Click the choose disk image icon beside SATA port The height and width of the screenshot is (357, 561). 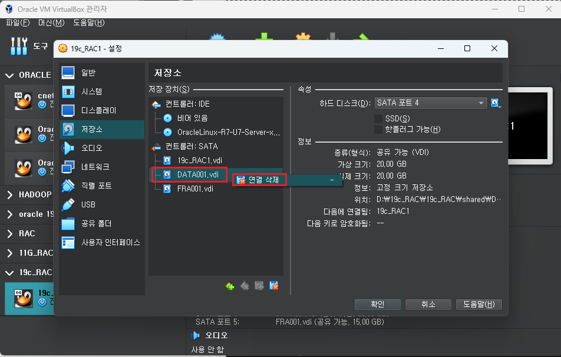[496, 103]
